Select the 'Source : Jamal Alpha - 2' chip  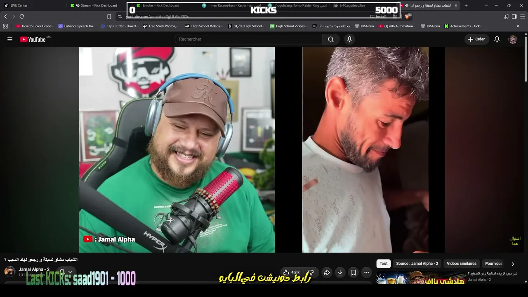(417, 264)
